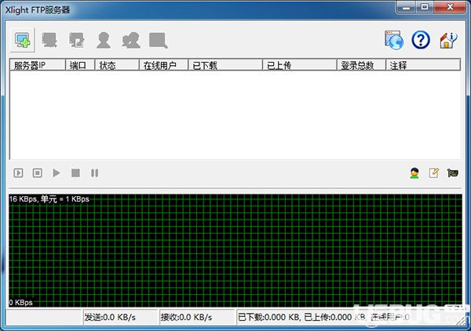Image resolution: width=471 pixels, height=331 pixels.
Task: Stop selected server with solid square
Action: 75,173
